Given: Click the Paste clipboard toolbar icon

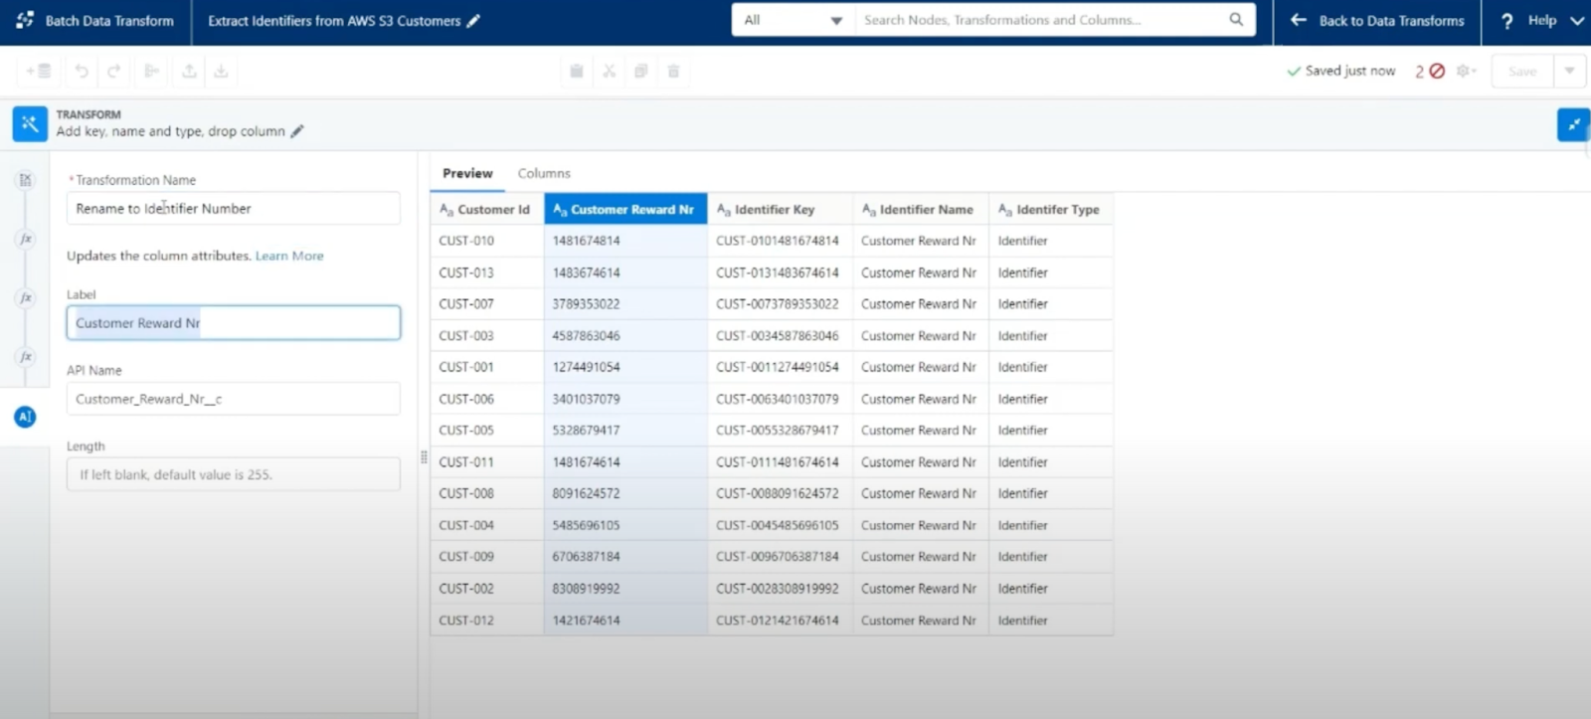Looking at the screenshot, I should 577,72.
